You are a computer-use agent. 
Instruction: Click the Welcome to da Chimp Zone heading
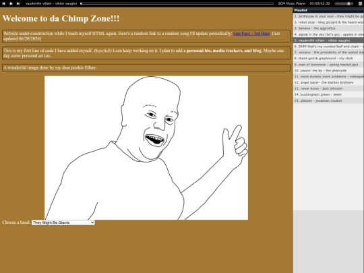pos(61,19)
